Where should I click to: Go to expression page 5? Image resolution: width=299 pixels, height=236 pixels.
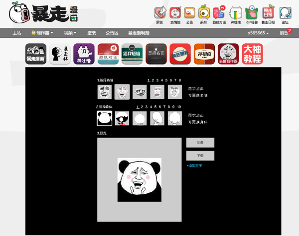[x=166, y=80]
